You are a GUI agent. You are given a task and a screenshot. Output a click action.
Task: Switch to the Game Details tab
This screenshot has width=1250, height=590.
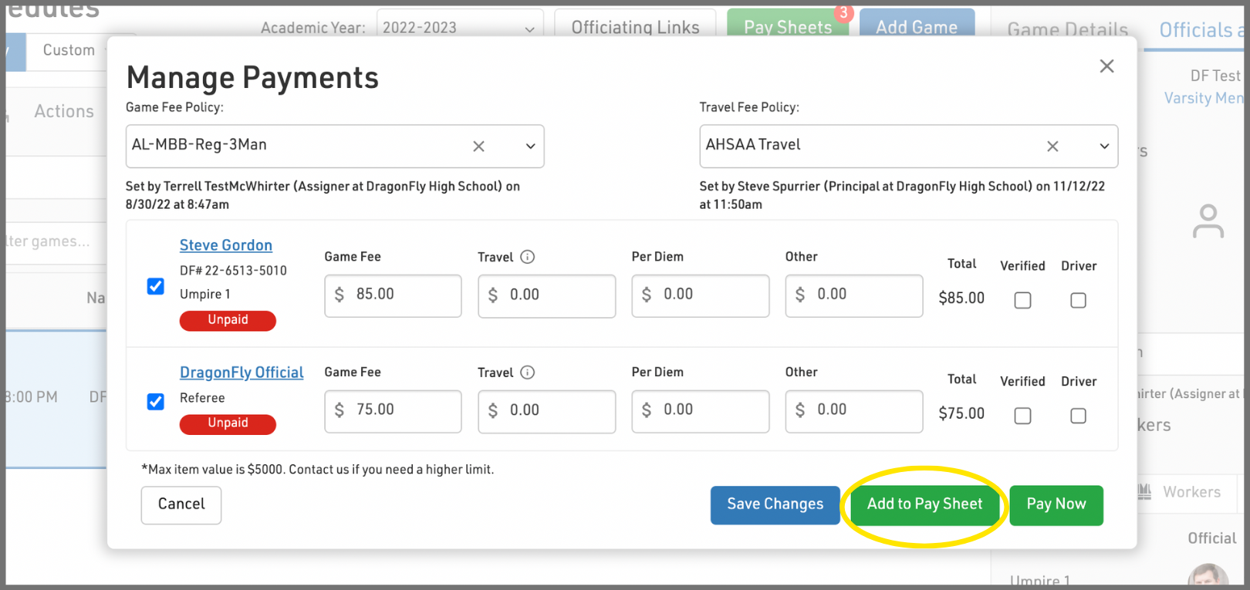1067,30
